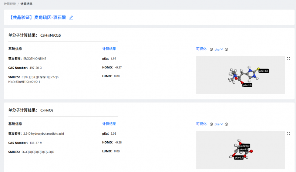Click the pKa=1.9 label on molecule
296x172 pixels.
pos(248,85)
